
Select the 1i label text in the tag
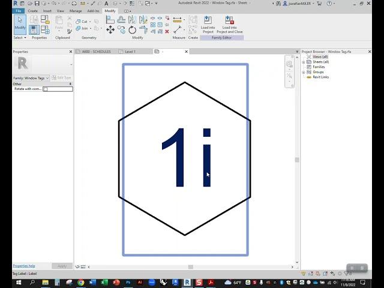tap(186, 157)
